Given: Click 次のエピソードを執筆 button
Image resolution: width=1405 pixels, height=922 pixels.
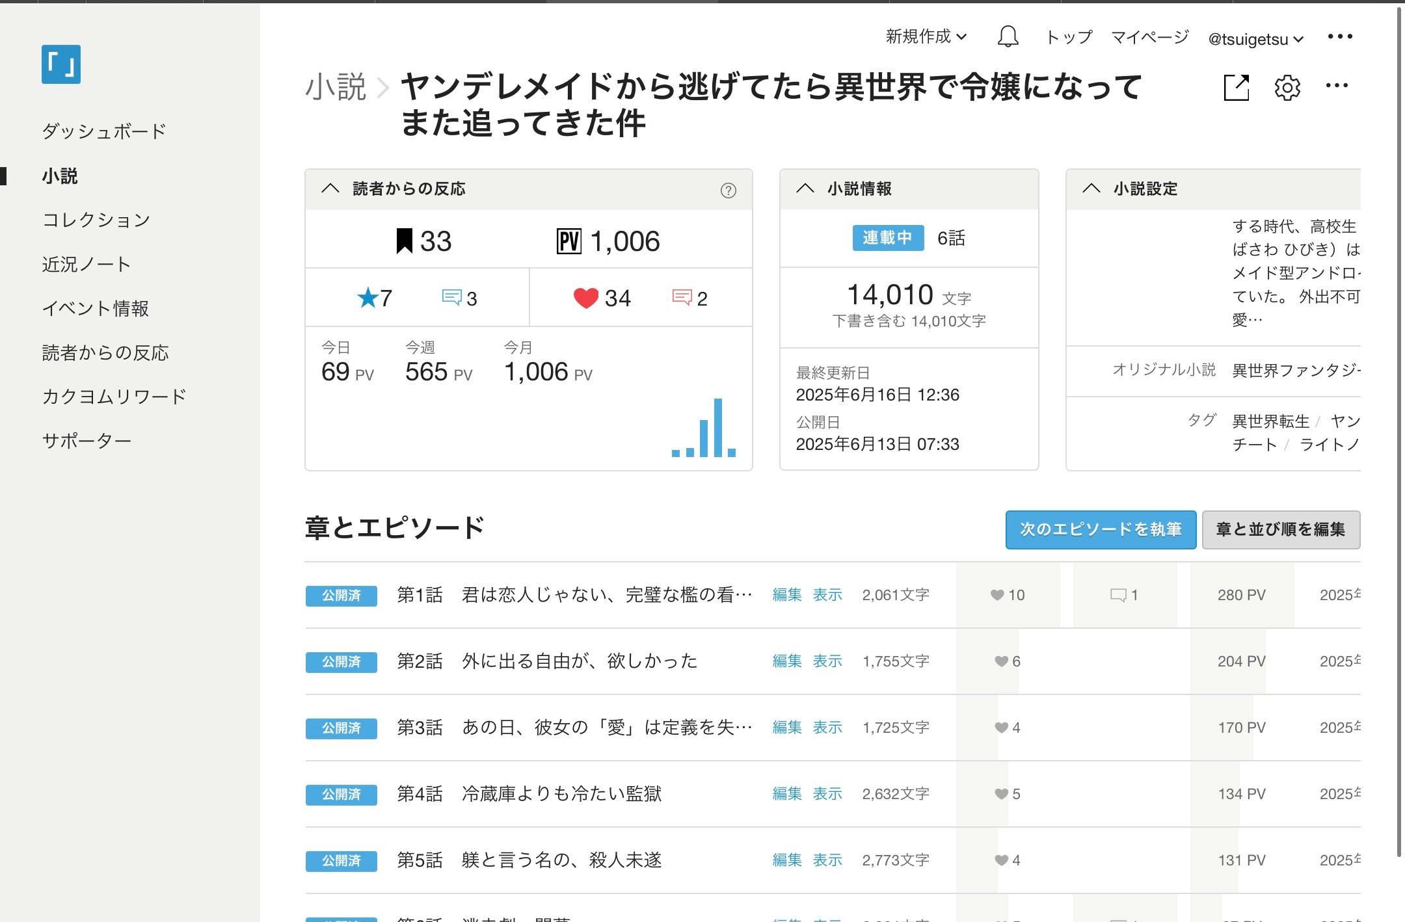Looking at the screenshot, I should [1100, 529].
